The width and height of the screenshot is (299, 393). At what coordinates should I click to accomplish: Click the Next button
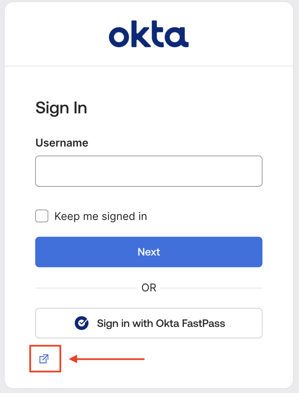pyautogui.click(x=149, y=252)
